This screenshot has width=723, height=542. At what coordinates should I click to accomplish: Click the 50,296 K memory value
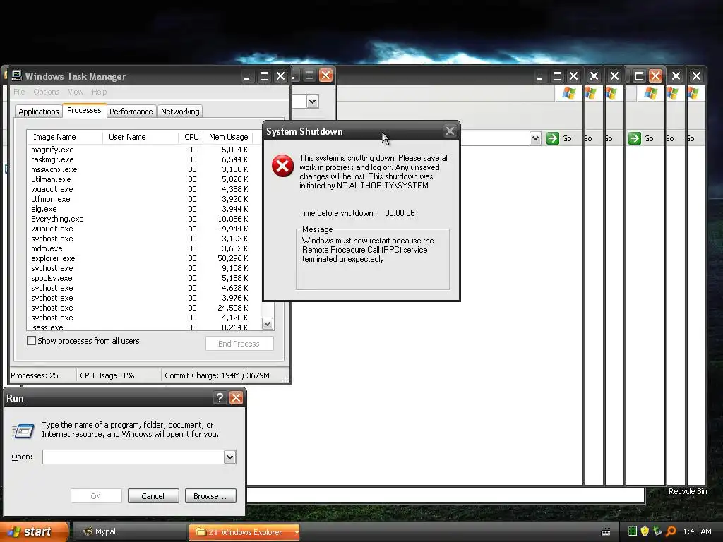233,258
